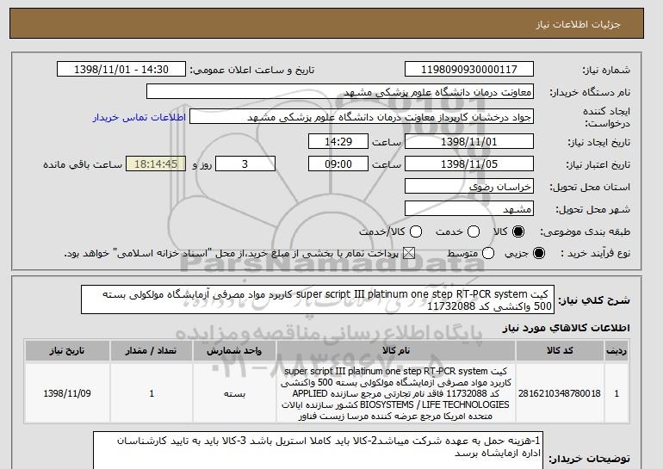
Task: Open the اطلاعات تماس خریدار link
Action: pos(139,117)
